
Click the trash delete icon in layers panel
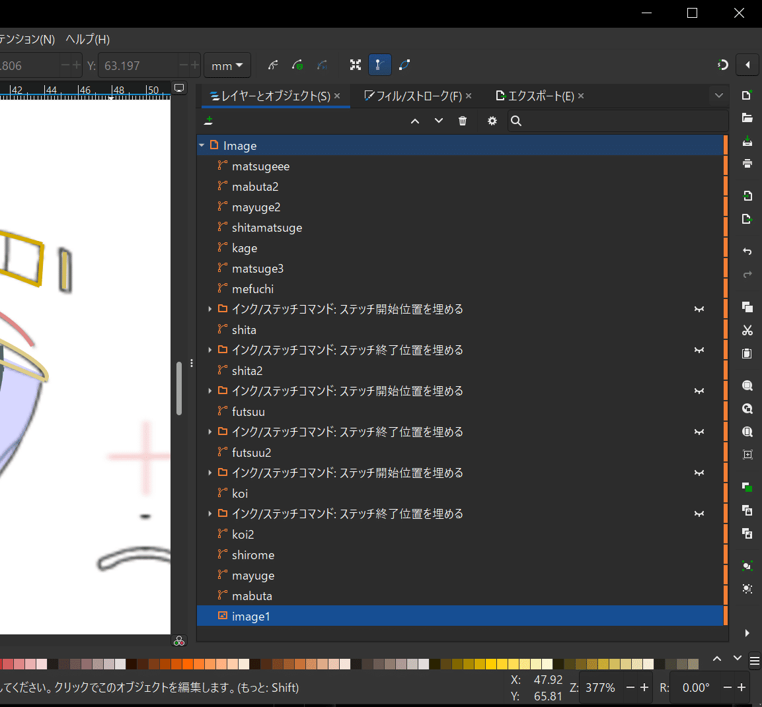[x=463, y=121]
